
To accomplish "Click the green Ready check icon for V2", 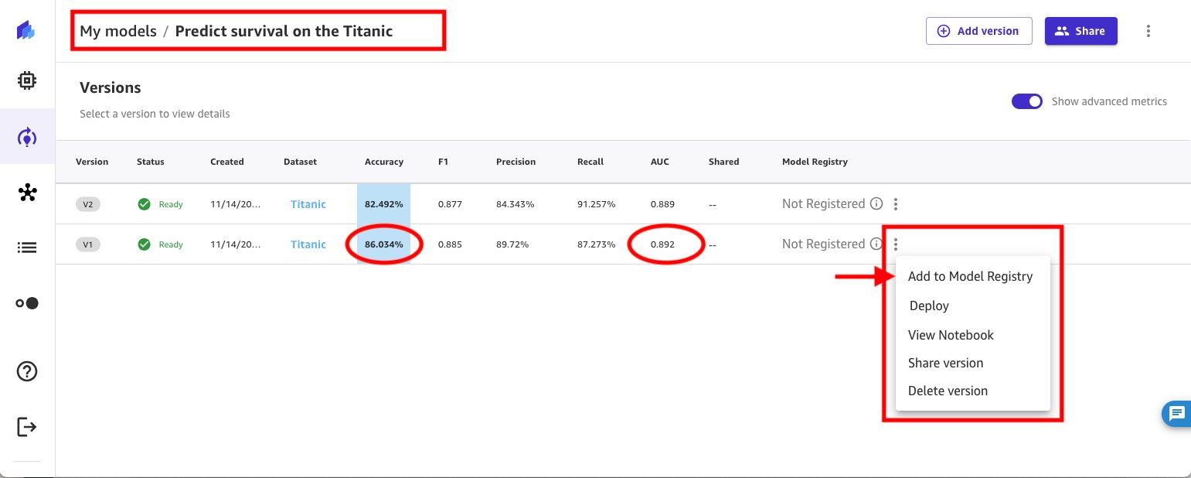I will (144, 204).
